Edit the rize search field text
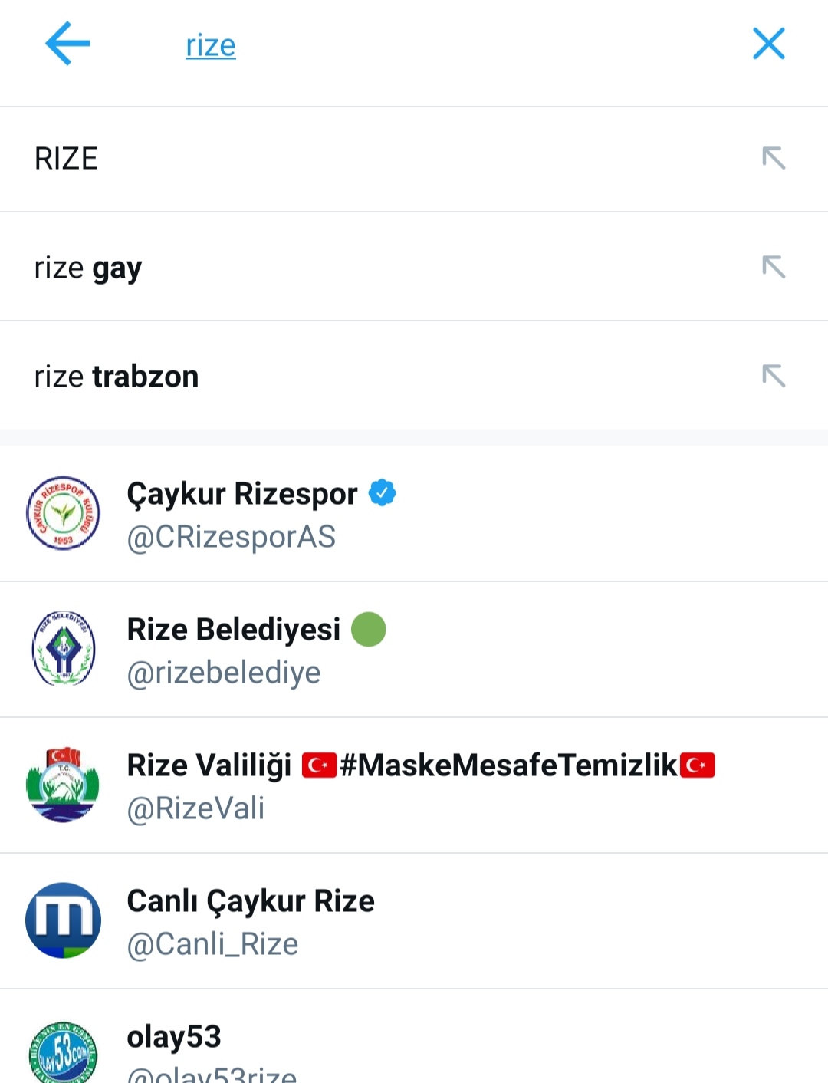This screenshot has height=1083, width=828. [x=211, y=45]
